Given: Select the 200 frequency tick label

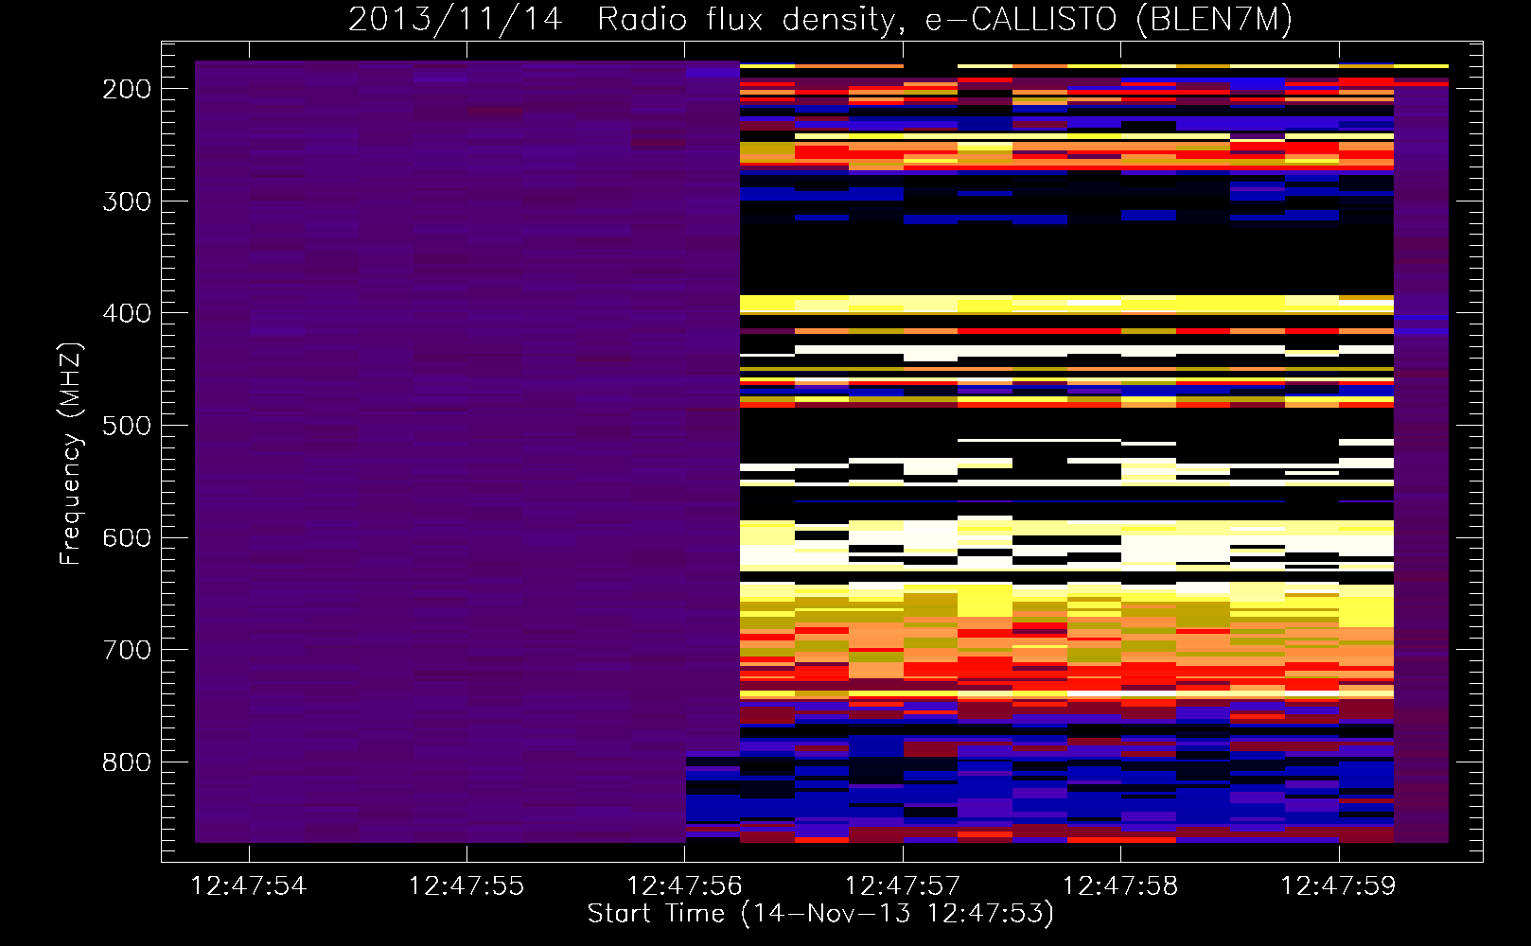Looking at the screenshot, I should pyautogui.click(x=127, y=89).
